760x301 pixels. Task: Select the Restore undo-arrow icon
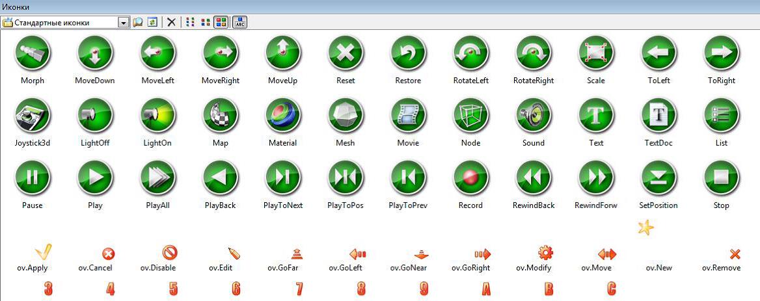pyautogui.click(x=408, y=53)
